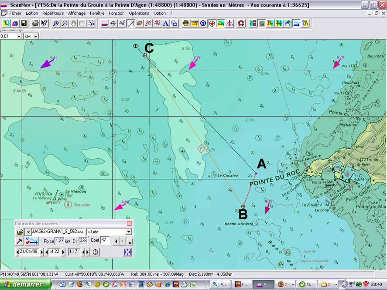
Task: Select the zoom in magnifier tool
Action: pos(56,24)
